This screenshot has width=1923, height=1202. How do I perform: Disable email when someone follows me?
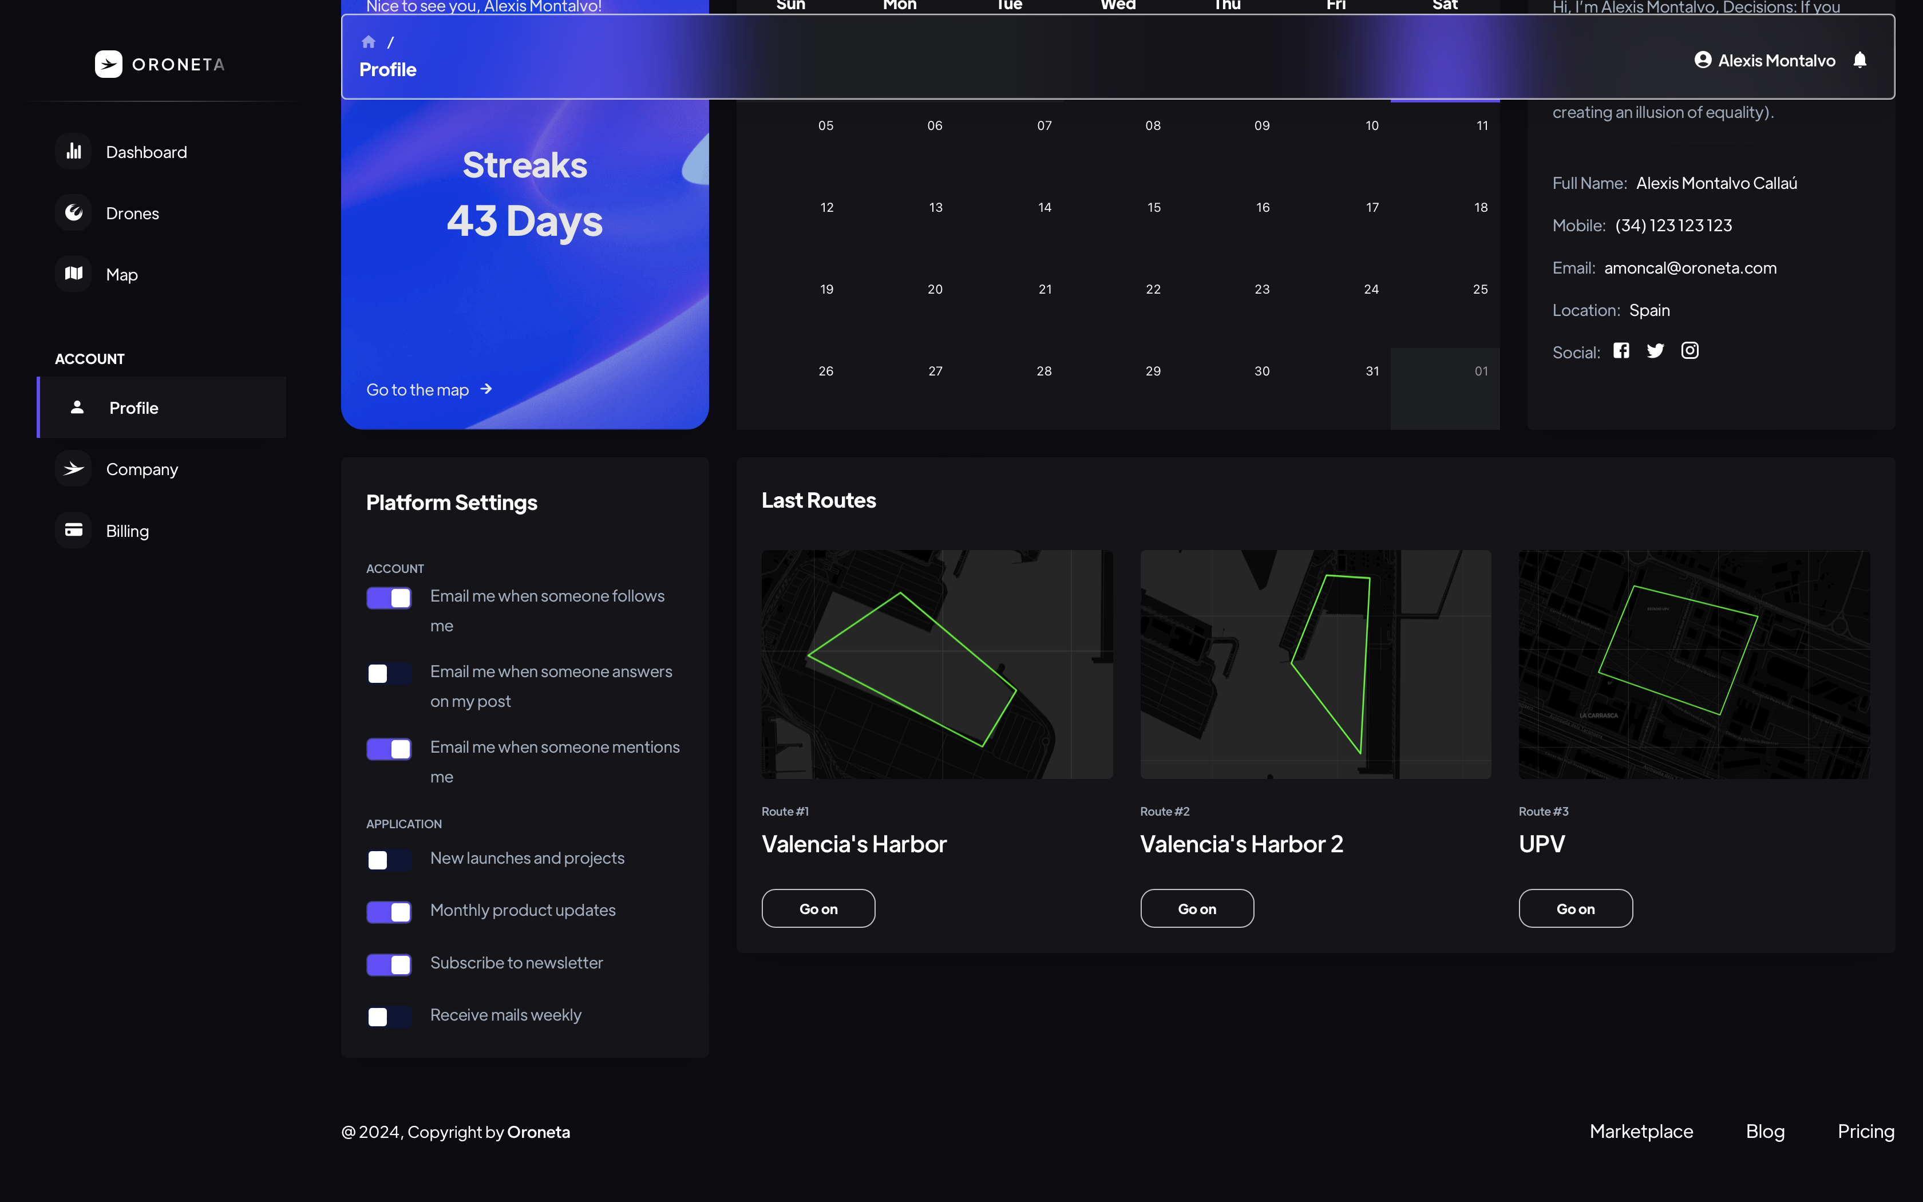[389, 598]
